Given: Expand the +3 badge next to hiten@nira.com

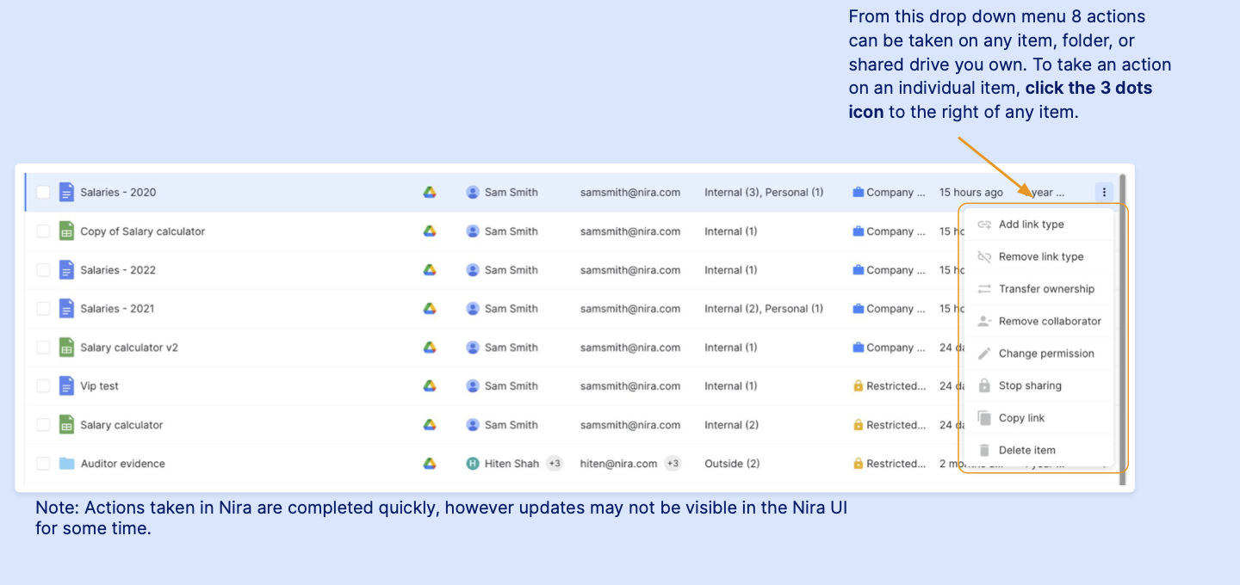Looking at the screenshot, I should (673, 464).
